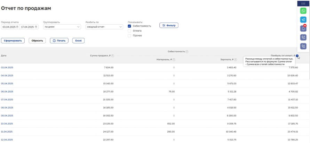The width and height of the screenshot is (310, 143).
Task: Open calendar icon of end date 17.04.2025
Action: [x=36, y=27]
